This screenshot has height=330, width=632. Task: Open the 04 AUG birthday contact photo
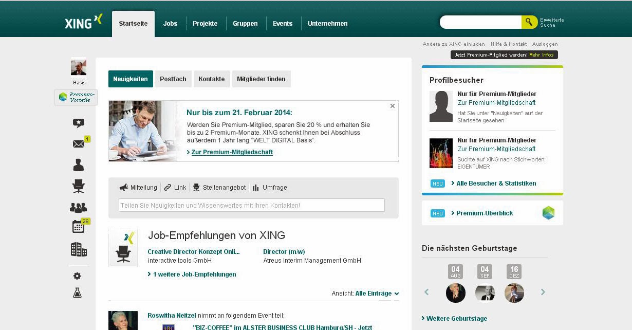tap(456, 293)
